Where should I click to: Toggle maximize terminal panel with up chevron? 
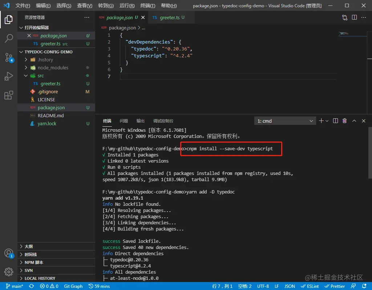[x=354, y=121]
